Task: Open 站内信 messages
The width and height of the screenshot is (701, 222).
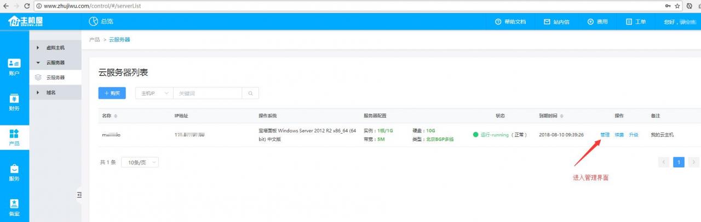Action: 556,22
